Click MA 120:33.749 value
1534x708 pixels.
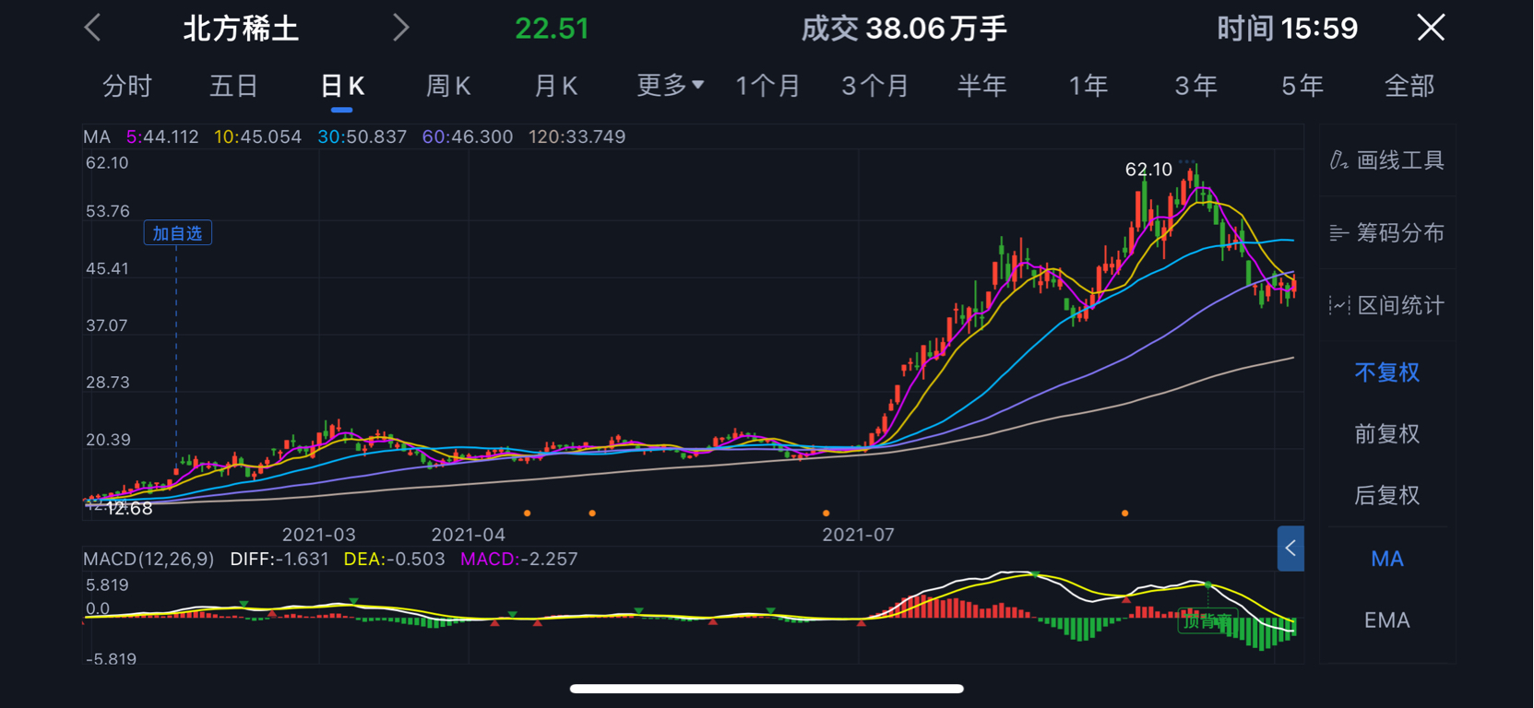click(x=577, y=136)
